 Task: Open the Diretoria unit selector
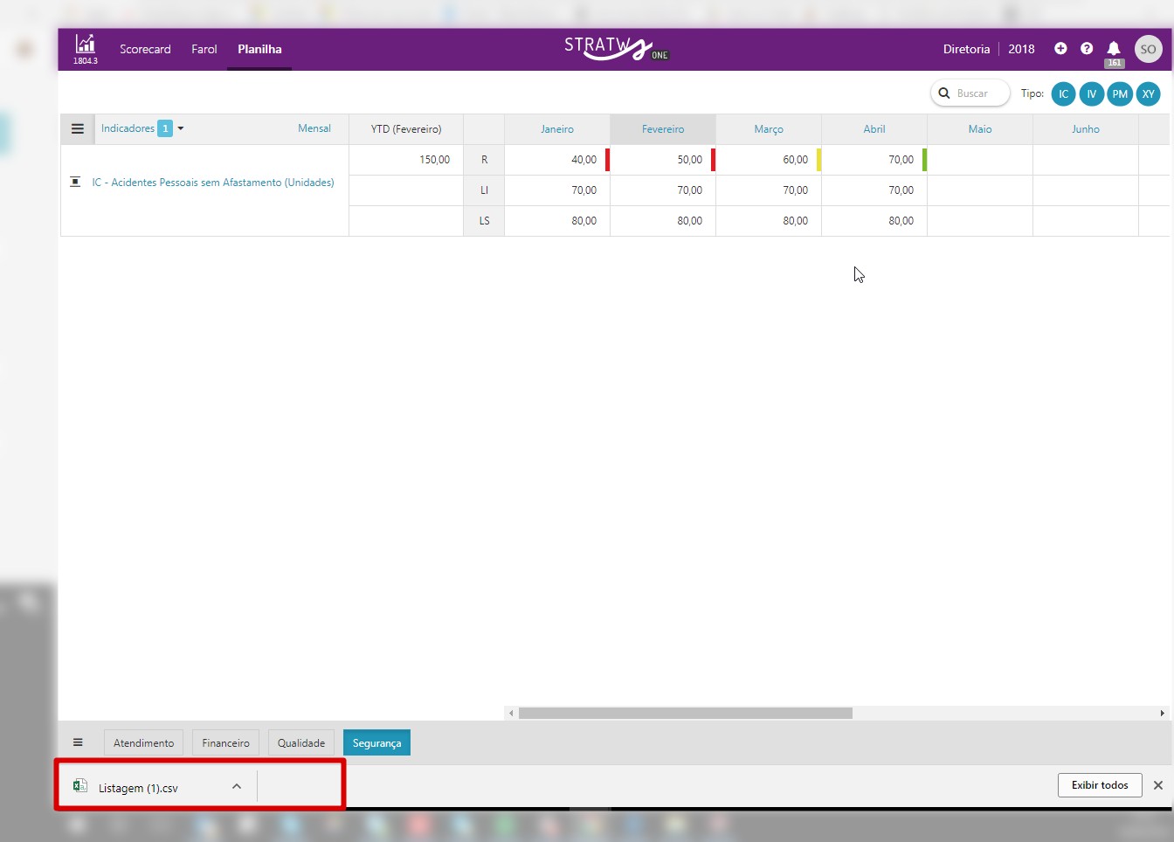coord(966,49)
